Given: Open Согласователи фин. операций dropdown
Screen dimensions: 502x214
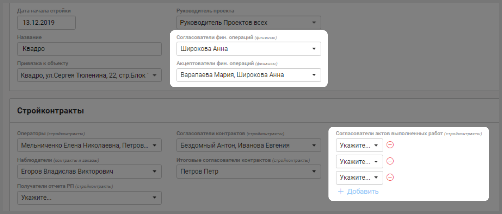Looking at the screenshot, I should (249, 49).
